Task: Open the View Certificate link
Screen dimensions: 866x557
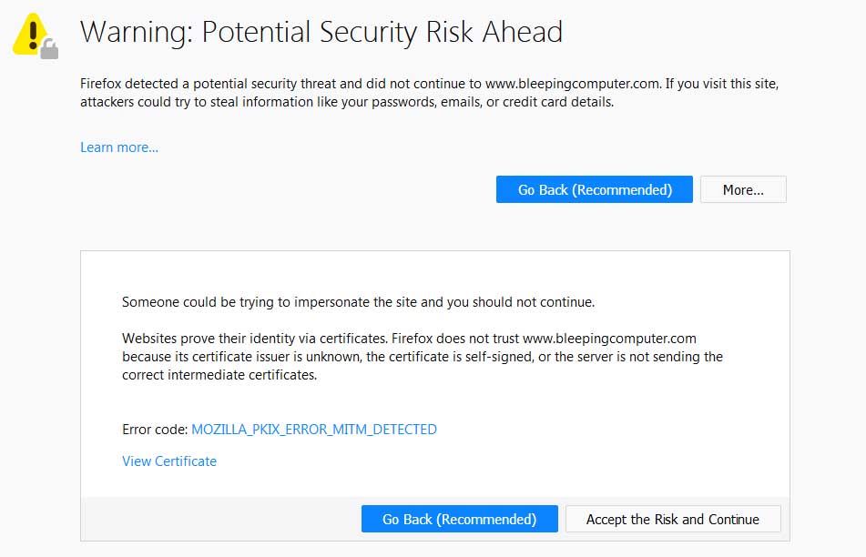Action: [169, 461]
